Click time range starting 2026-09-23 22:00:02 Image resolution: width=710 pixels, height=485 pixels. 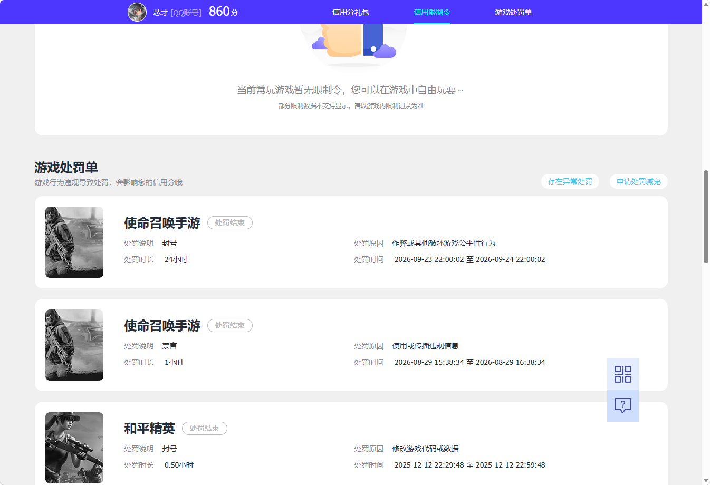click(x=470, y=259)
